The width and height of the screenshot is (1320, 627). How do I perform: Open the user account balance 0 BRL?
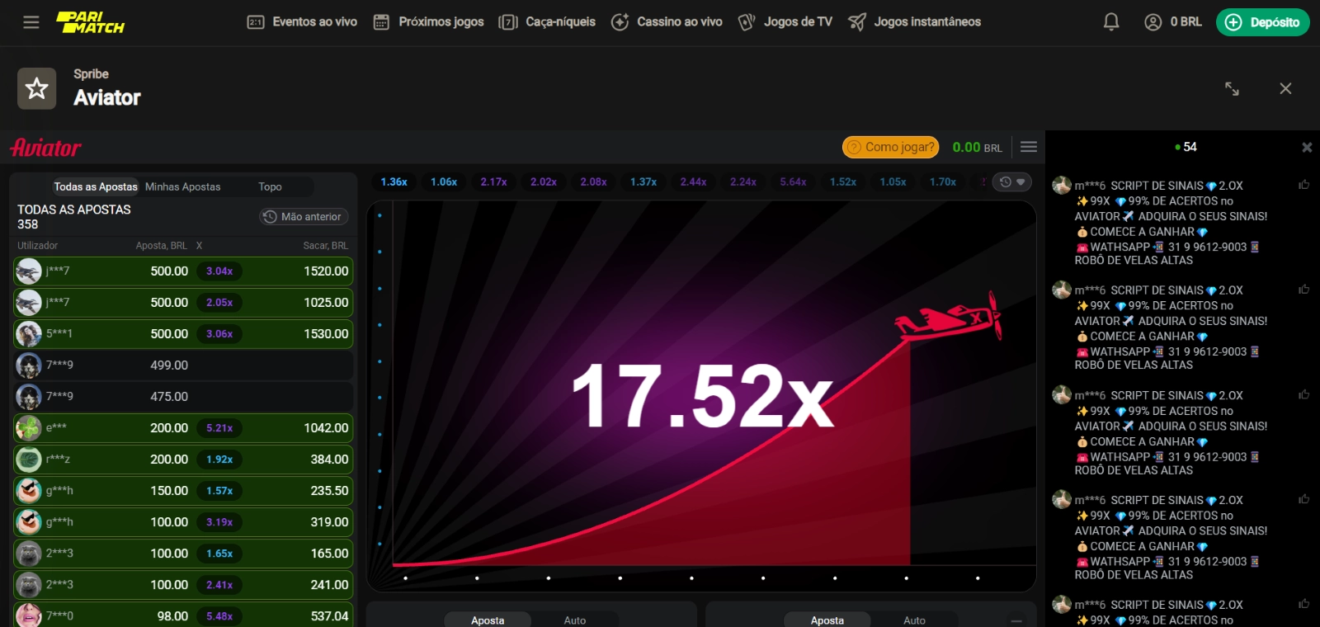click(1172, 22)
